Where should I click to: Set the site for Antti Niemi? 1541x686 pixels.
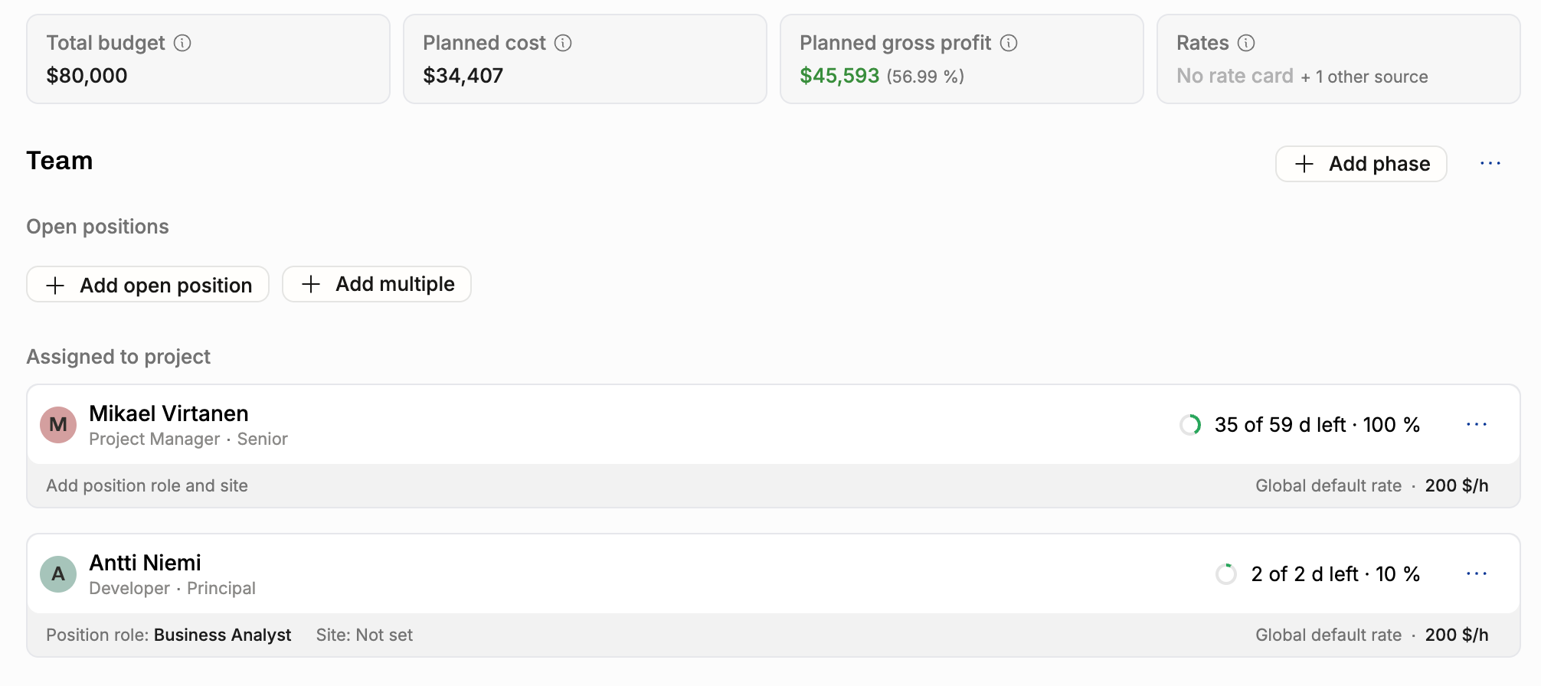[365, 635]
